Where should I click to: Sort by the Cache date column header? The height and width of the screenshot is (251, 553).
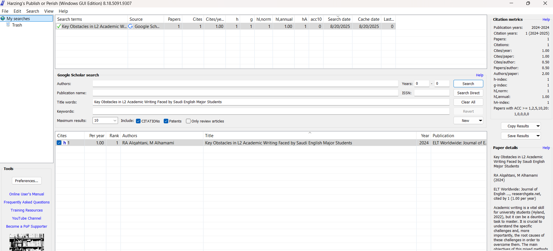click(367, 19)
